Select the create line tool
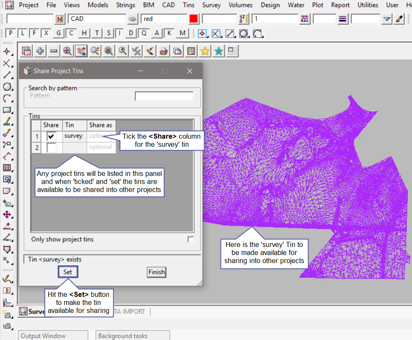This screenshot has width=412, height=340. click(7, 75)
